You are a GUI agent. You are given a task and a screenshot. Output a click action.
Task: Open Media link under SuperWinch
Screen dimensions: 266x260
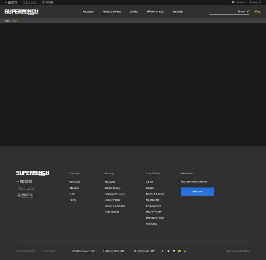pos(150,188)
